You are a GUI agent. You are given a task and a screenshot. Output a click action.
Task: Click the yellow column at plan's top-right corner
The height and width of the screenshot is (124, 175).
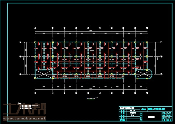point(147,43)
